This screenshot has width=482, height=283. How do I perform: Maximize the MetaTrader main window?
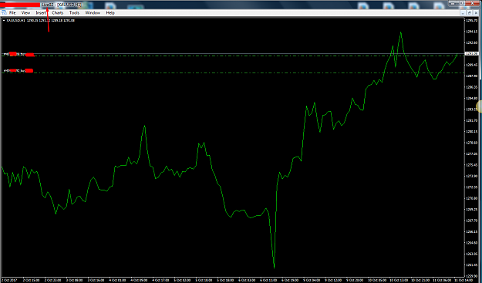click(x=462, y=3)
